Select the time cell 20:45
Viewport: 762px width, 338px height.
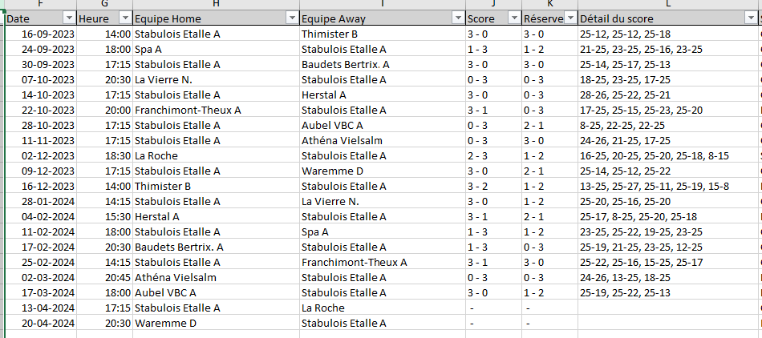click(104, 278)
